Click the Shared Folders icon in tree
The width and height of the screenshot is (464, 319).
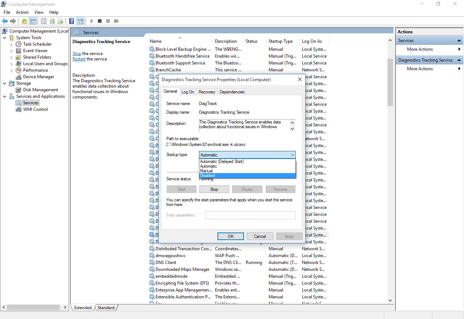18,57
